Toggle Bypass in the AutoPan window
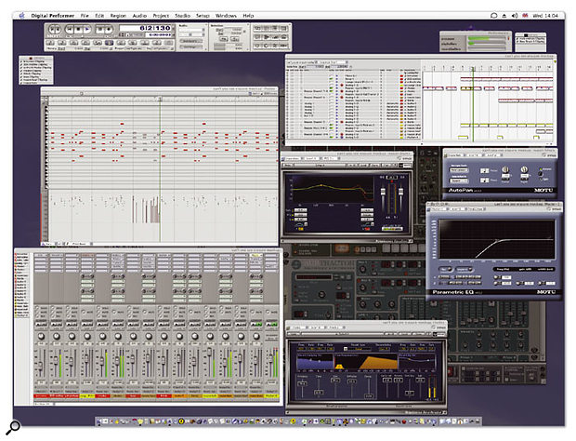This screenshot has height=441, width=576. 550,155
